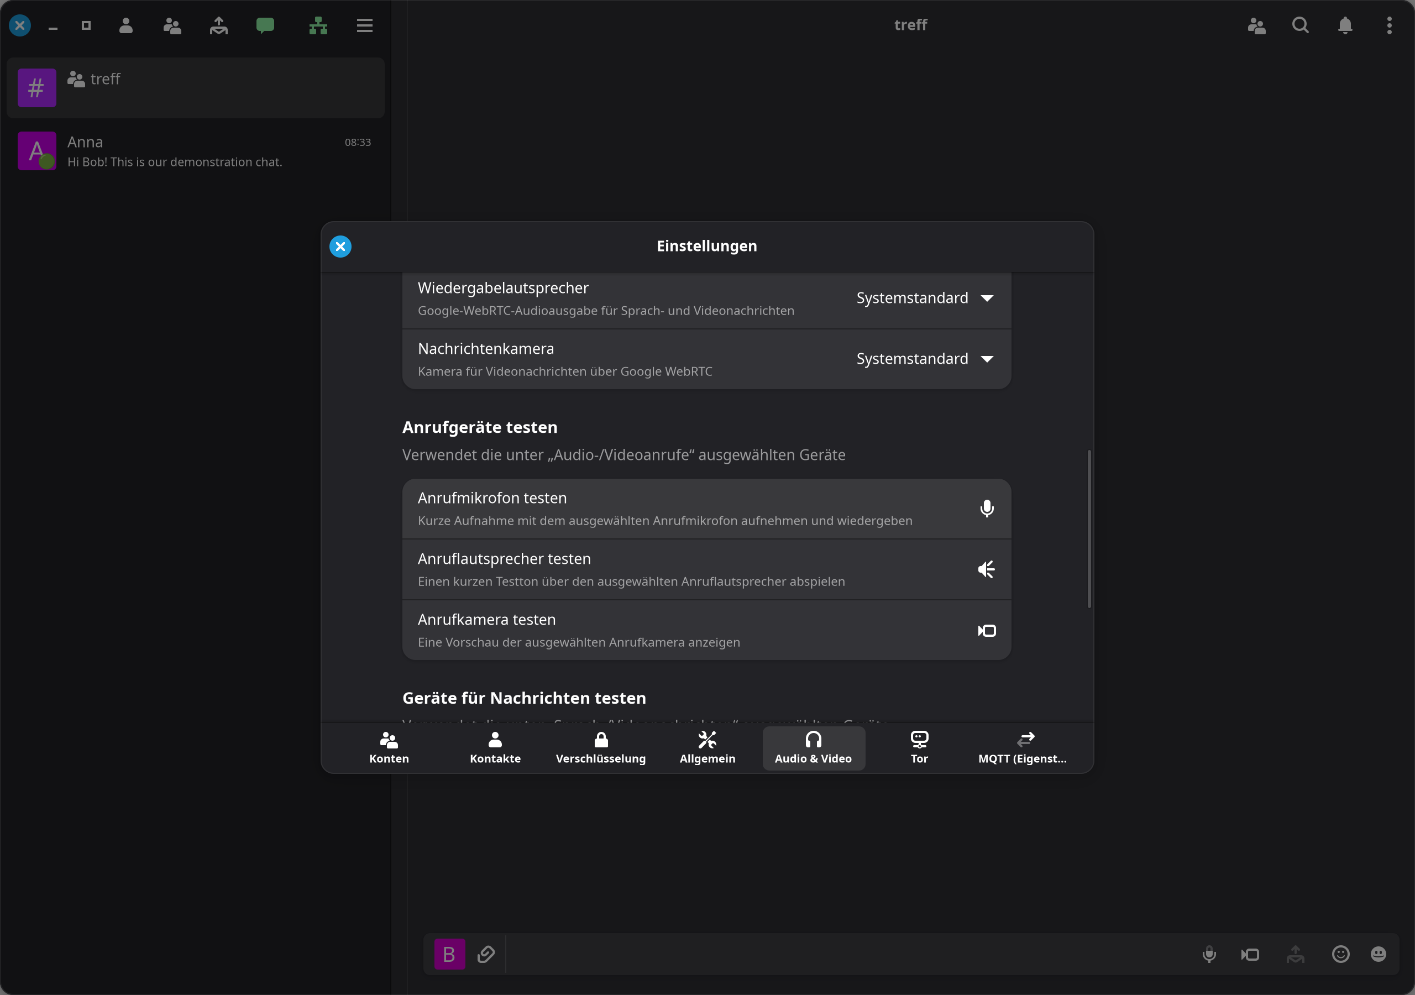Click camera icon for Anrufkamera testen
This screenshot has height=995, width=1415.
987,630
